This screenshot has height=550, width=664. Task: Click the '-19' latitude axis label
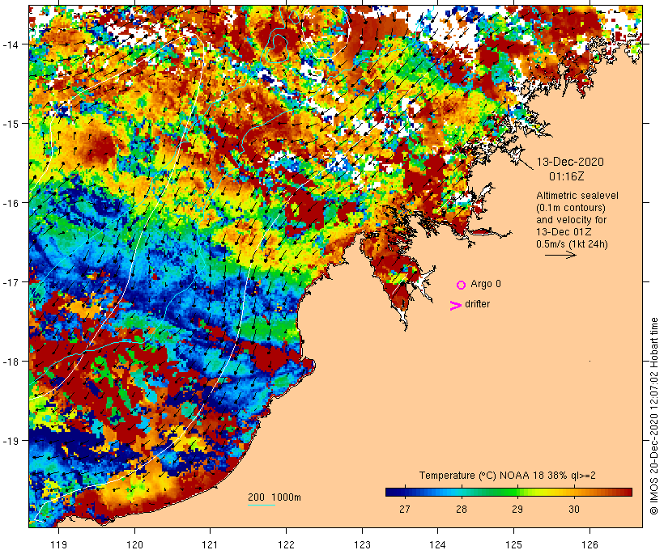[11, 441]
